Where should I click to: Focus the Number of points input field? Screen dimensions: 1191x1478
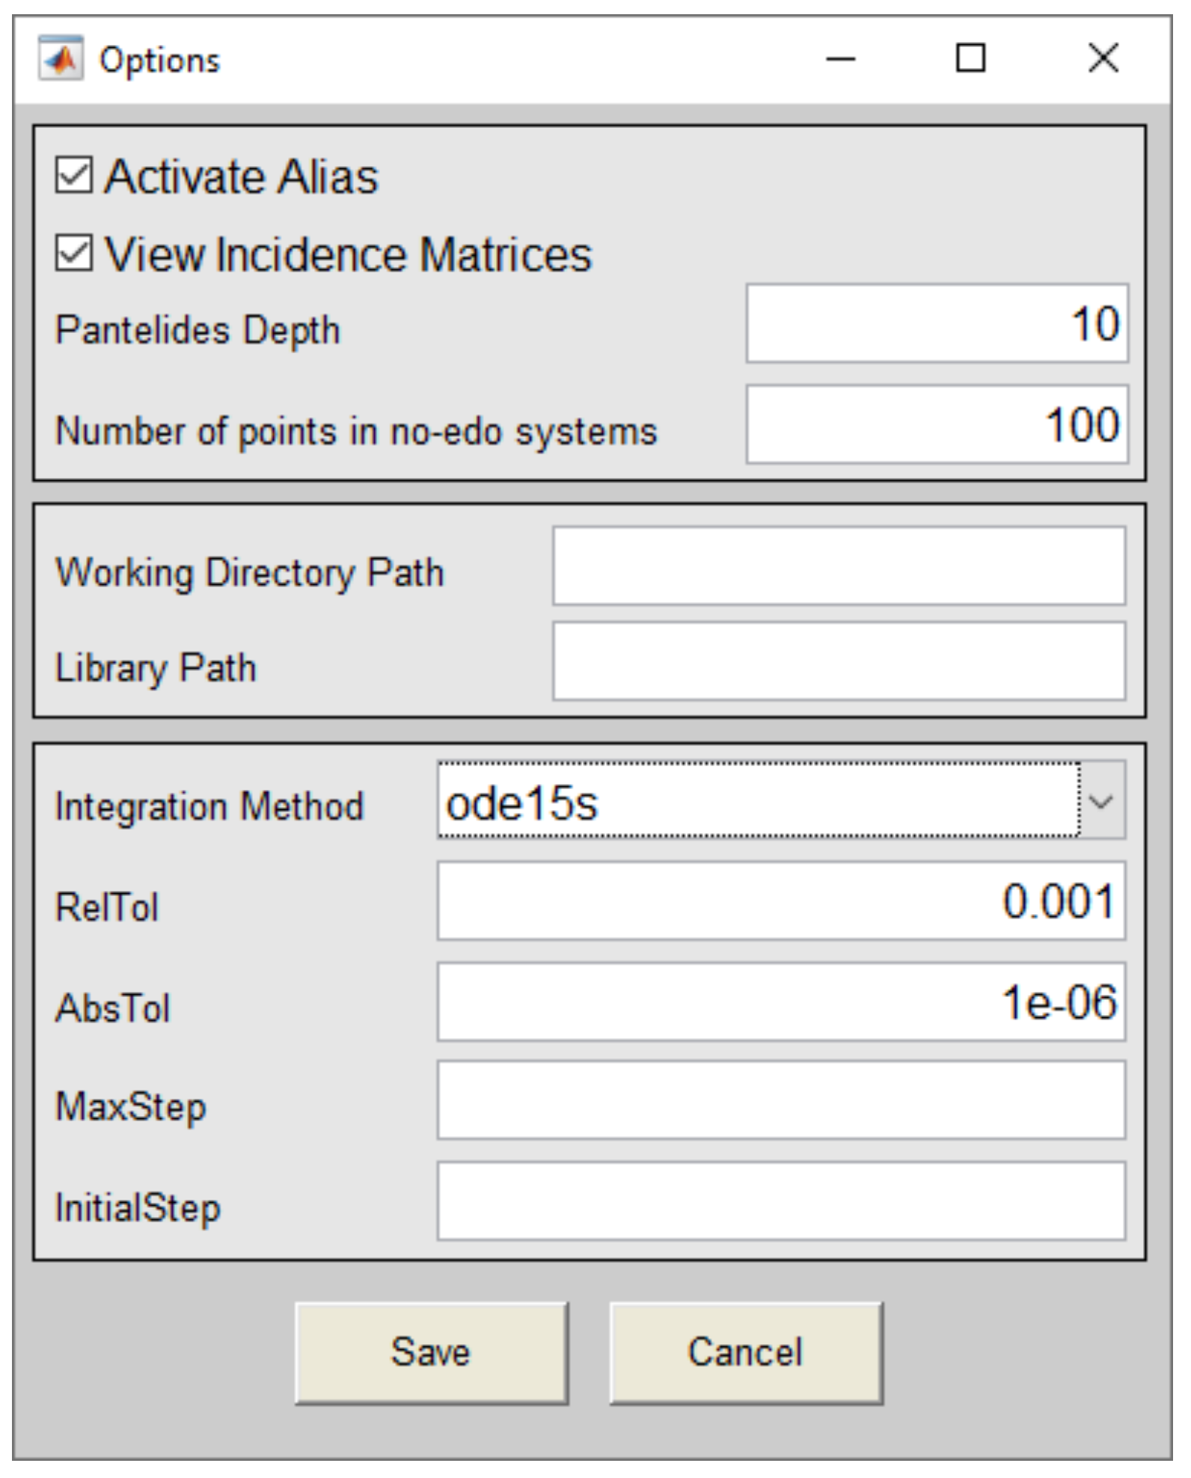937,425
